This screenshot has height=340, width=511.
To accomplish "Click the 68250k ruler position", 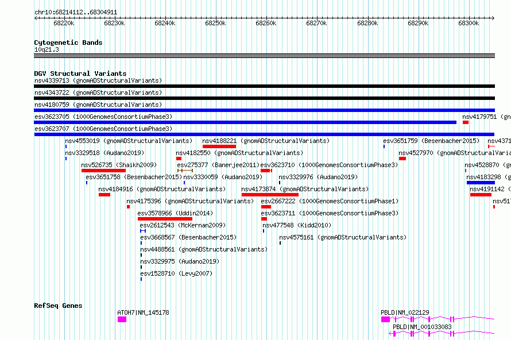I will pyautogui.click(x=215, y=23).
